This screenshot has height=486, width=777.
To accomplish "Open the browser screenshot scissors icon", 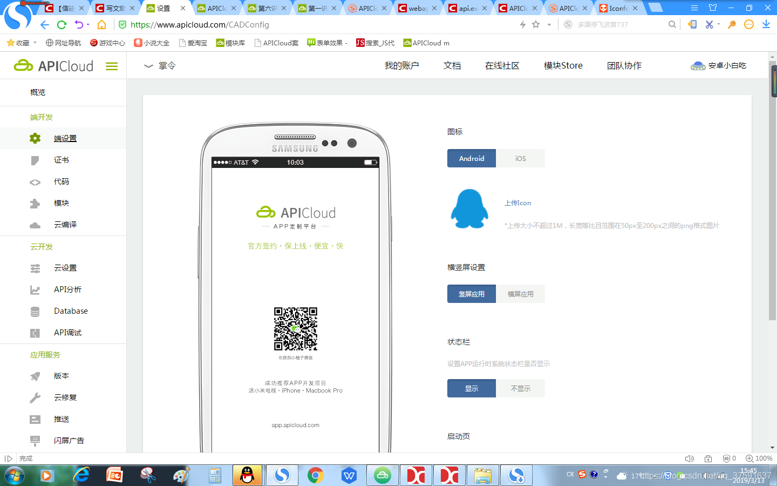I will point(709,24).
